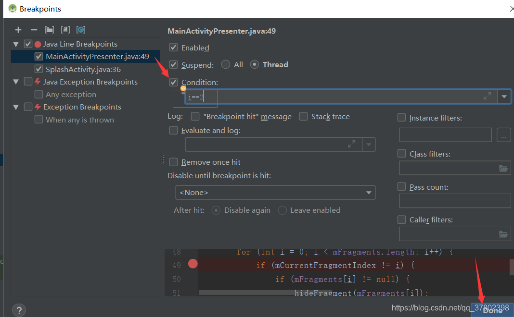The width and height of the screenshot is (514, 317).
Task: Select the group-by-file toolbar icon
Action: pyautogui.click(x=65, y=29)
